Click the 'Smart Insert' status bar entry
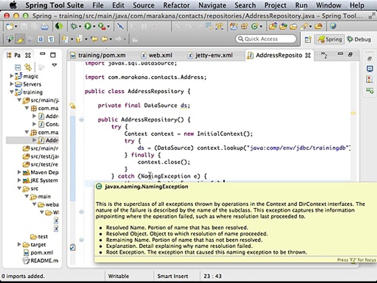Viewport: 377px width, 283px height. [x=173, y=276]
